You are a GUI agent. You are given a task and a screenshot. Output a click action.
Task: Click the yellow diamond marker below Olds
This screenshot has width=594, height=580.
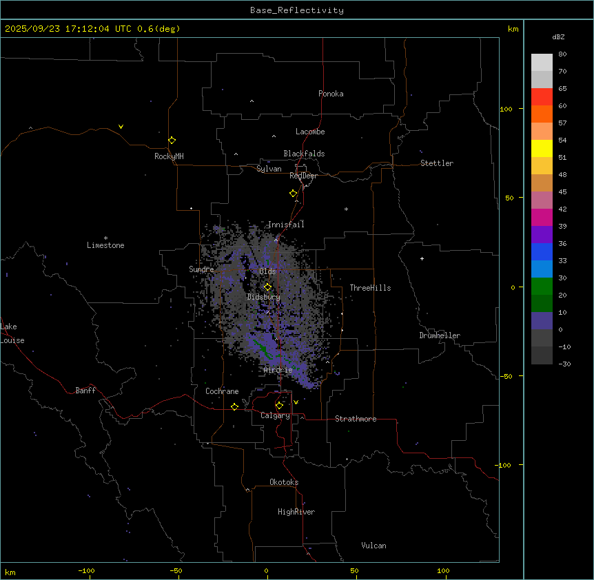coord(268,287)
